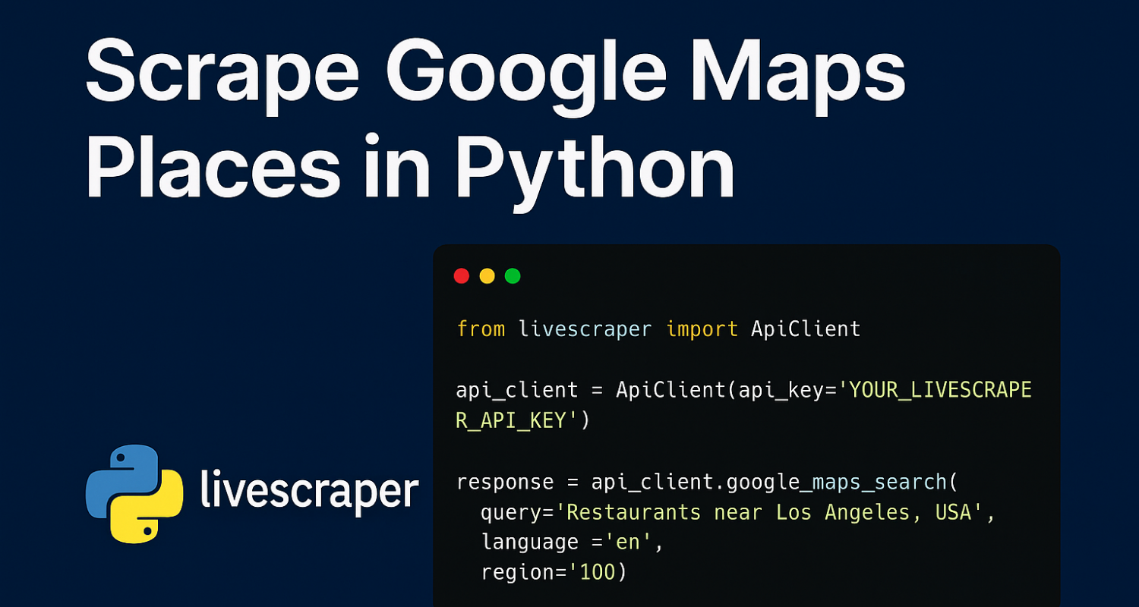
Task: Click the code line "region='100)"
Action: [x=554, y=573]
